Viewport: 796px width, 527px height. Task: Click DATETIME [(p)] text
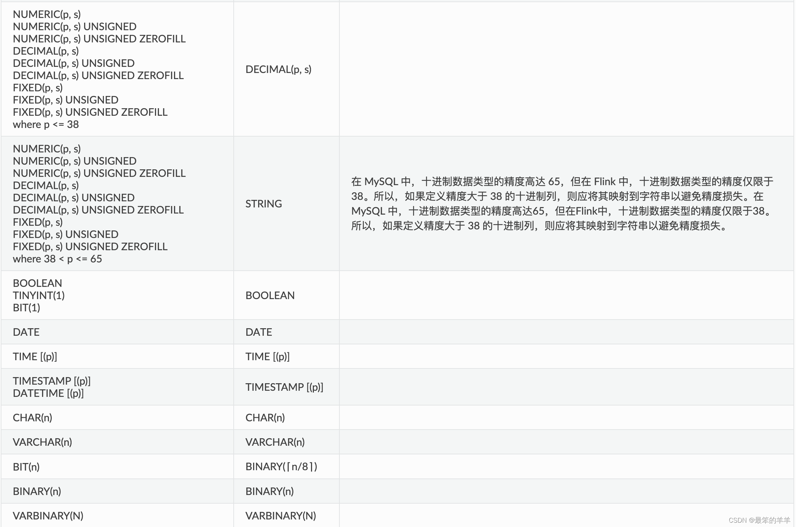click(x=48, y=393)
